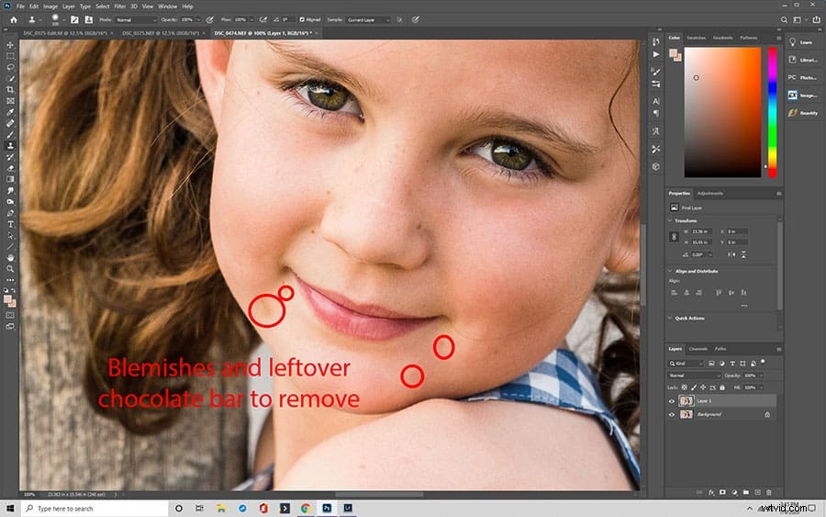
Task: Collapse the Transform section
Action: pyautogui.click(x=670, y=220)
